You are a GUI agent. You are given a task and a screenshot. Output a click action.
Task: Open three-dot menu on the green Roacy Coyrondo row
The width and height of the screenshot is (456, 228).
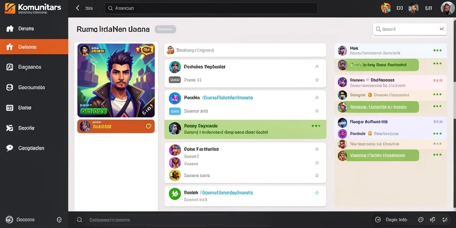(x=316, y=126)
